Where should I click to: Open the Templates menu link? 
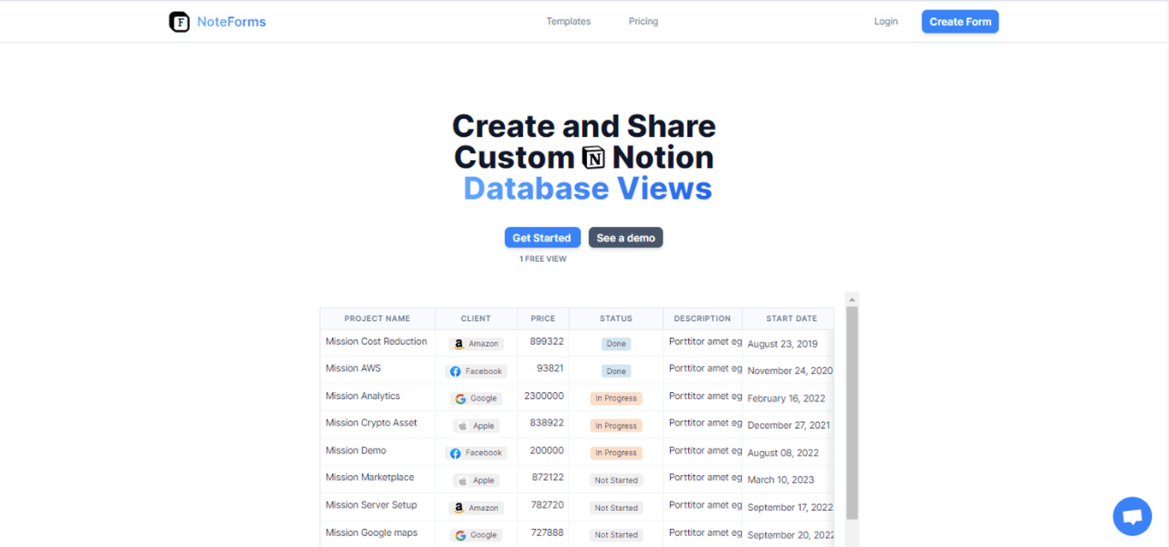568,21
